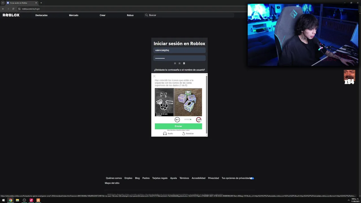Image resolution: width=361 pixels, height=203 pixels.
Task: Open the TikTok taskbar icon
Action: pyautogui.click(x=31, y=200)
